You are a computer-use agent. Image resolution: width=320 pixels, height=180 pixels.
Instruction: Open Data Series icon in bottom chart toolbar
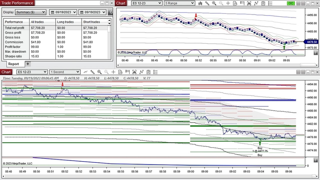[134, 72]
